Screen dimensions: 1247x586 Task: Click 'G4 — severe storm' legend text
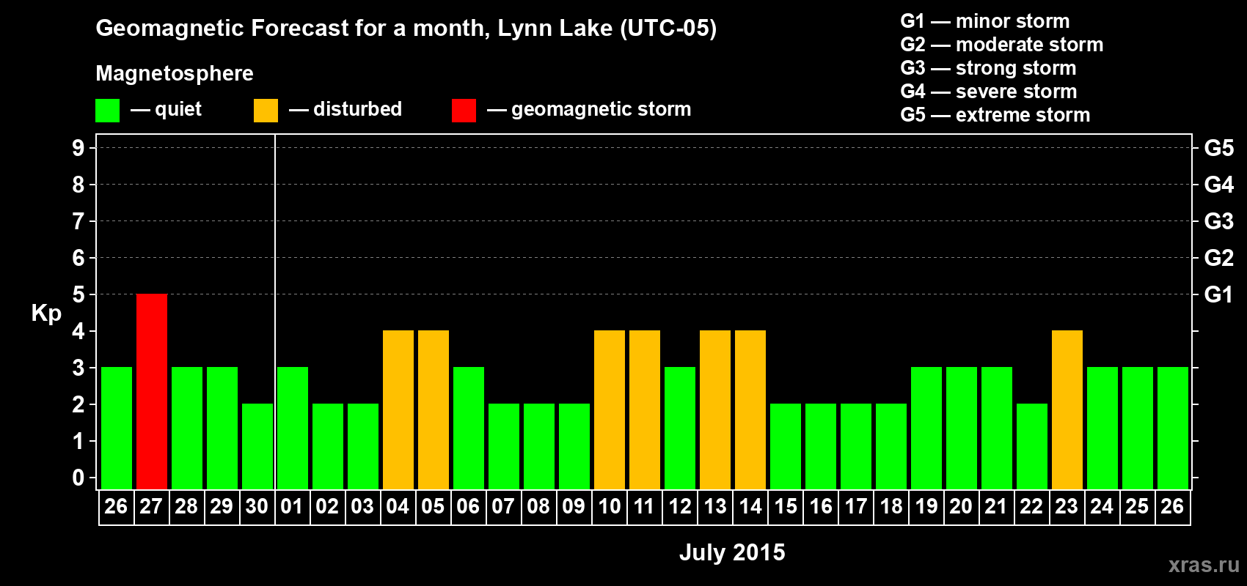click(989, 92)
